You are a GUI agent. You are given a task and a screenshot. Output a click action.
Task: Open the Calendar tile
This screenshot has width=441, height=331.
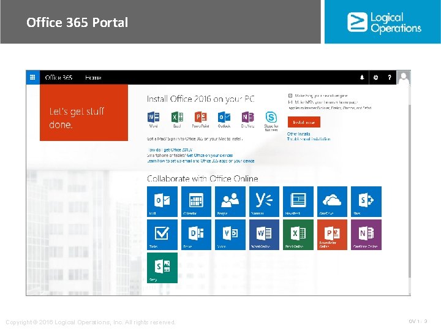(x=196, y=202)
